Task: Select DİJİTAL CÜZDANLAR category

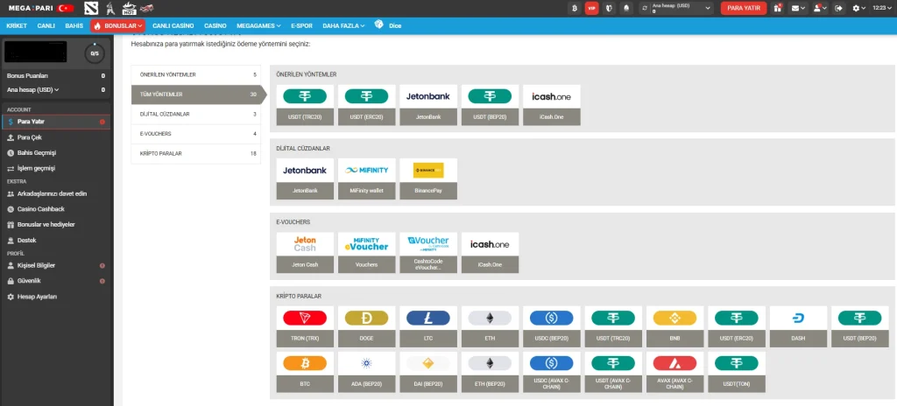Action: 195,115
